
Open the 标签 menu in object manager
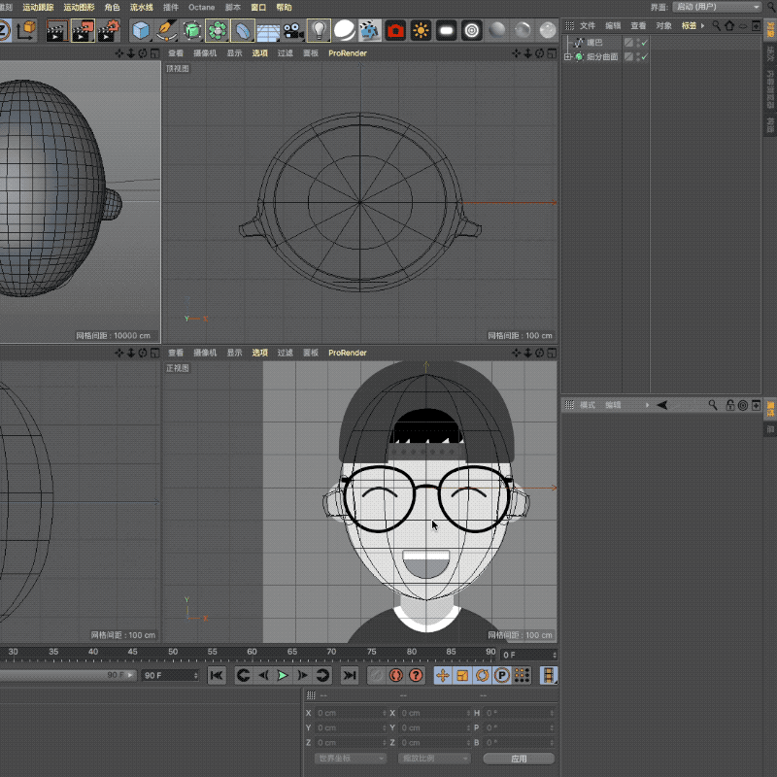click(x=690, y=25)
